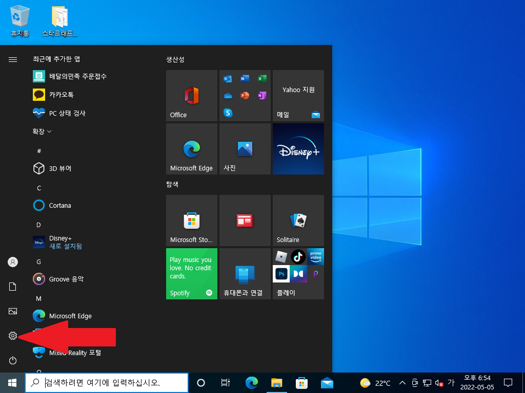Click the Windows Start button
525x393 pixels.
tap(12, 383)
